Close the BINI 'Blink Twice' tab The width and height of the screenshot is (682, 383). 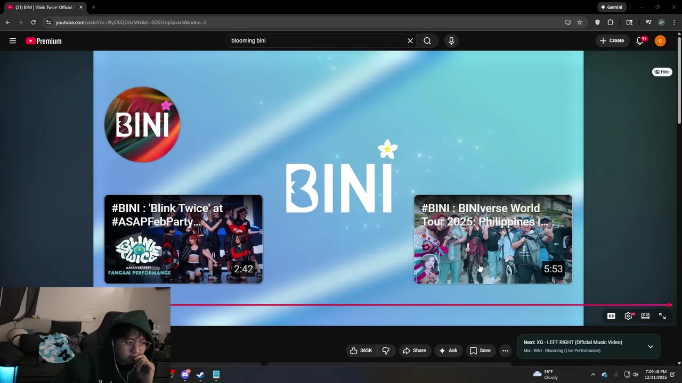81,7
